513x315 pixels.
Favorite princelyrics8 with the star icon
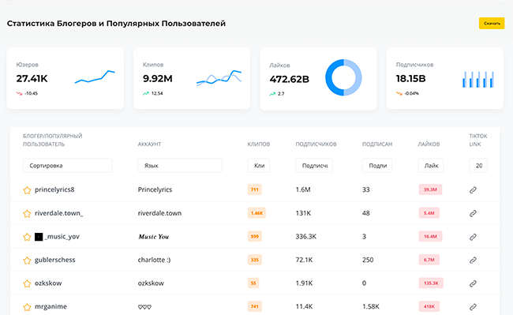tap(27, 190)
